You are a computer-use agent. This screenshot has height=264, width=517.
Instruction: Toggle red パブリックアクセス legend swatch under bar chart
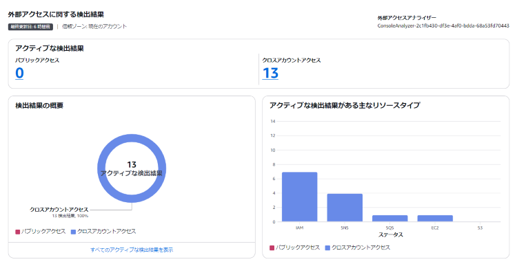(x=272, y=247)
